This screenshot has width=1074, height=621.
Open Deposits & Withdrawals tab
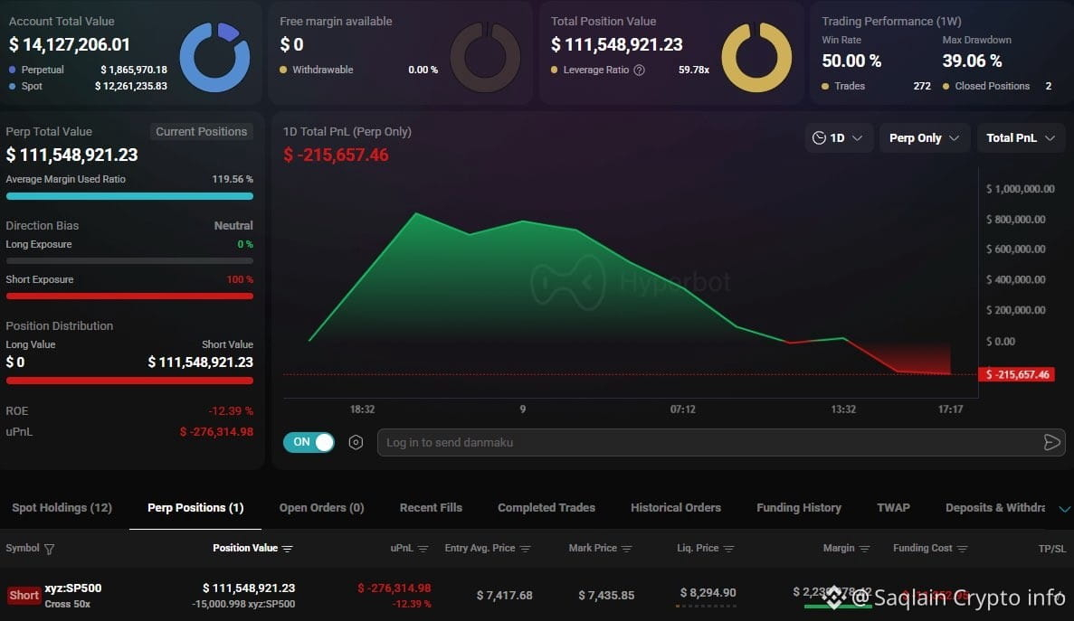click(995, 507)
